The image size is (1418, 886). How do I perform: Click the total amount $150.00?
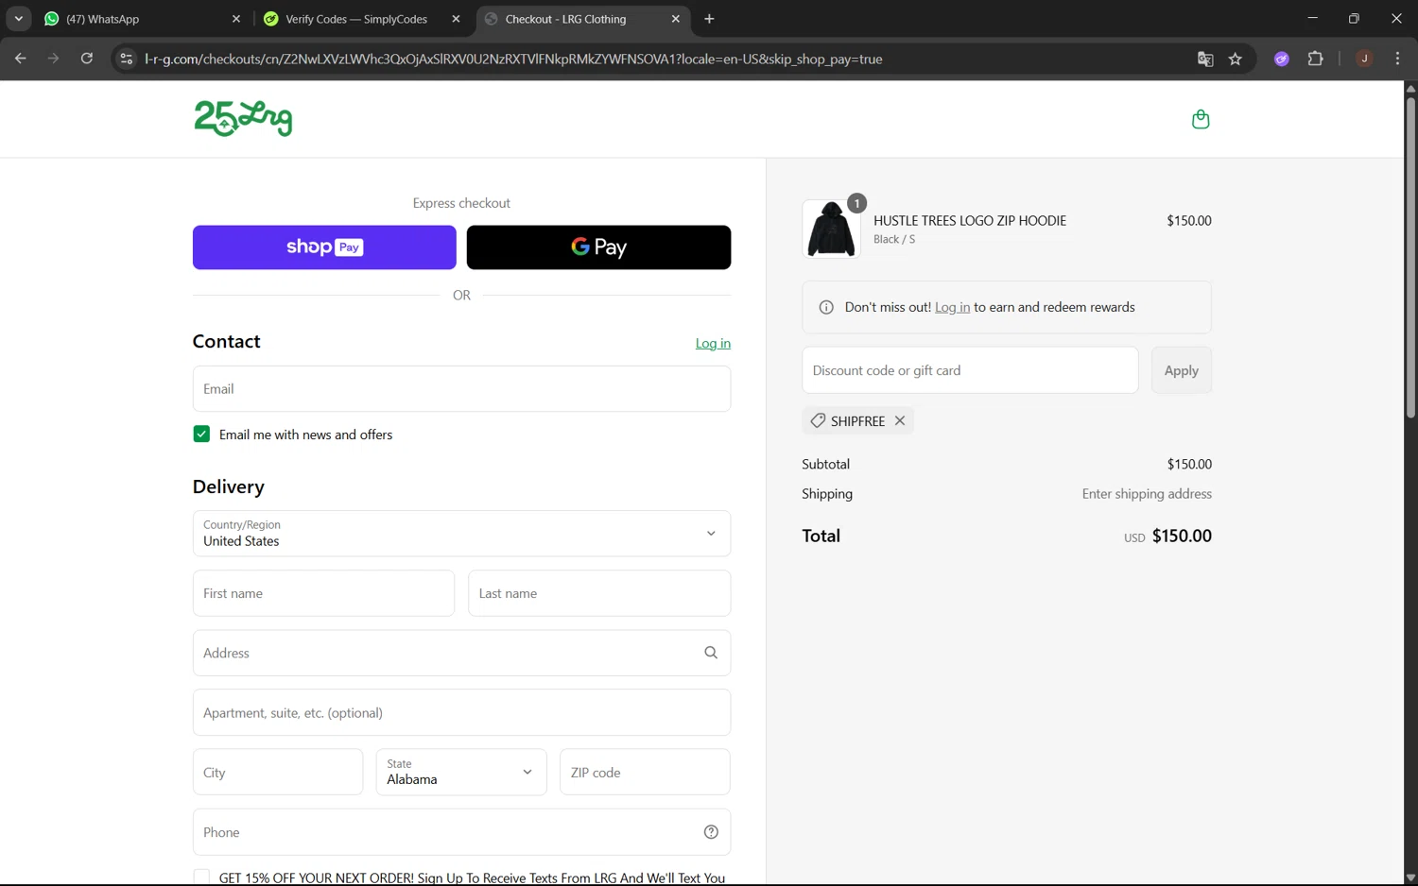coord(1182,536)
